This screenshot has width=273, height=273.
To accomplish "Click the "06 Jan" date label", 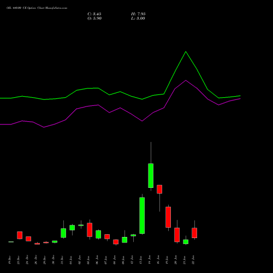I will point(97,260).
